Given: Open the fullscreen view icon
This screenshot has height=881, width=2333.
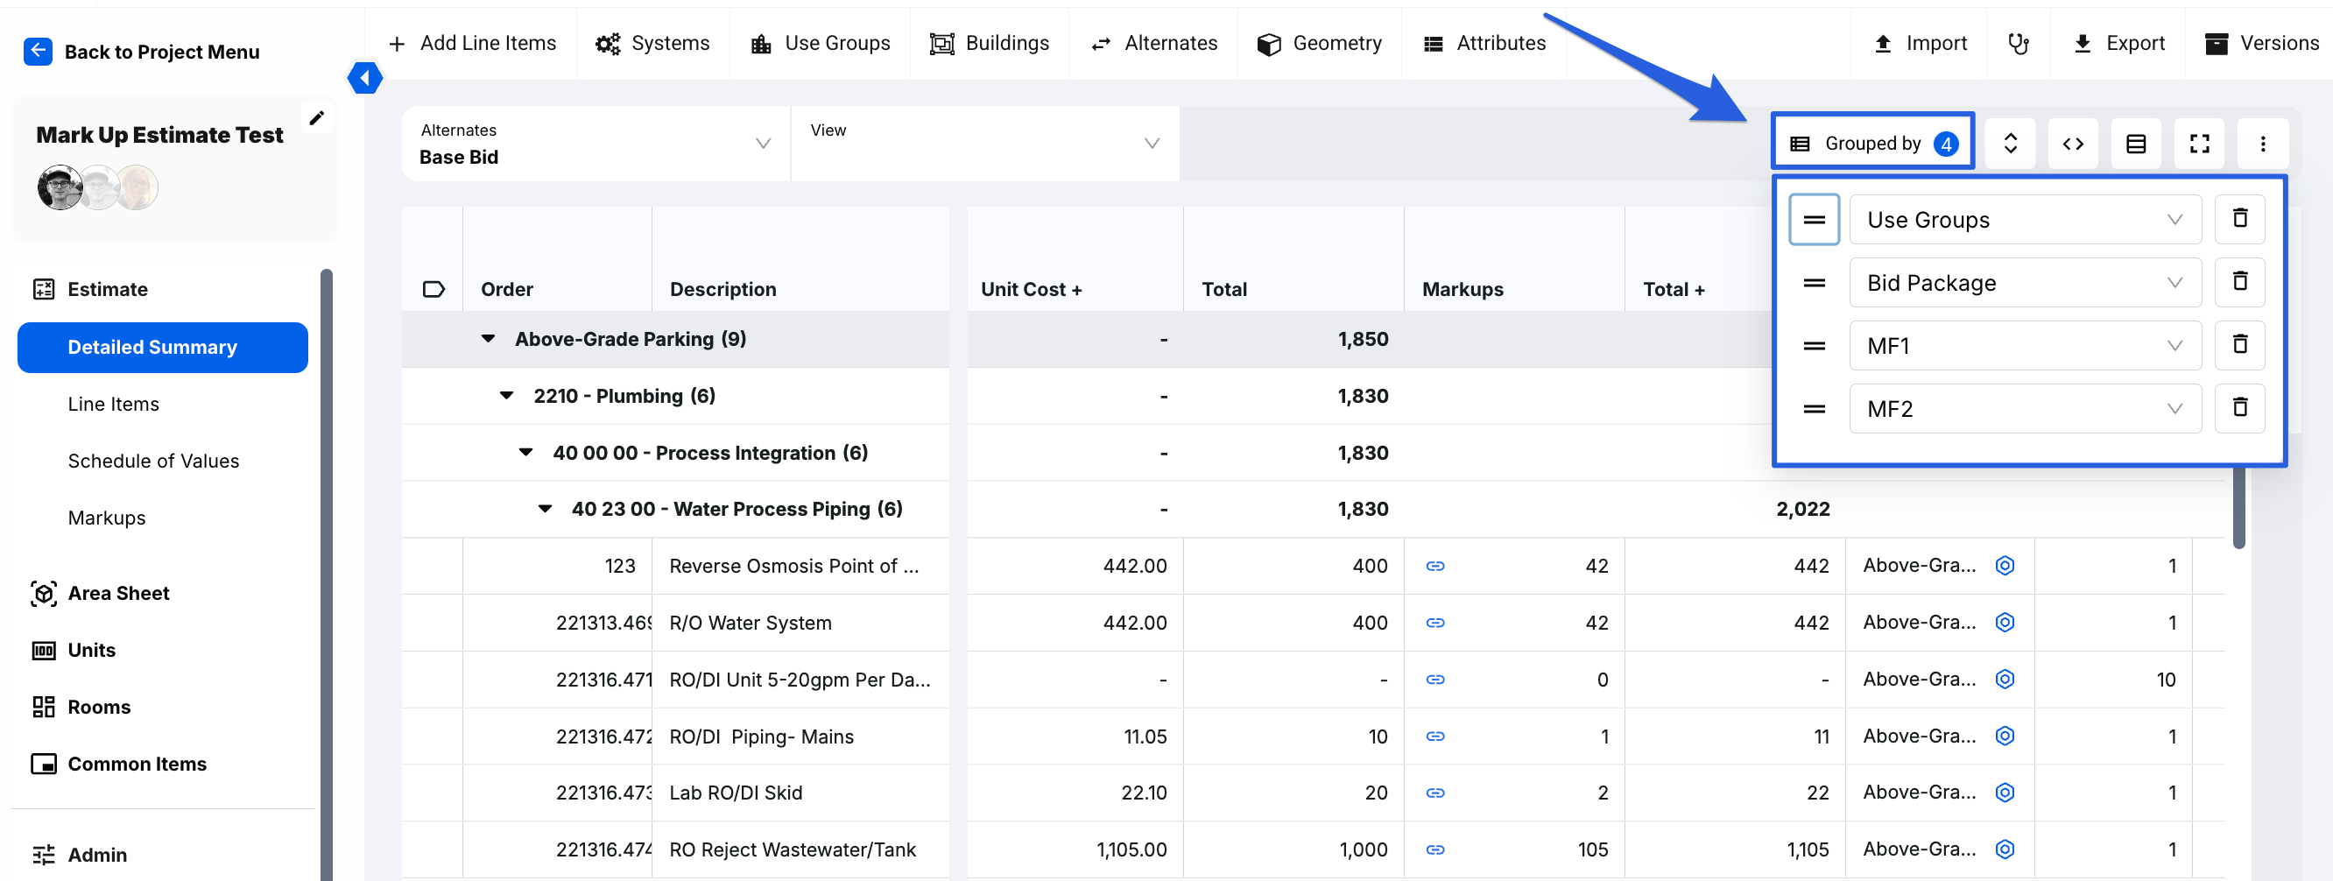Looking at the screenshot, I should (2199, 144).
